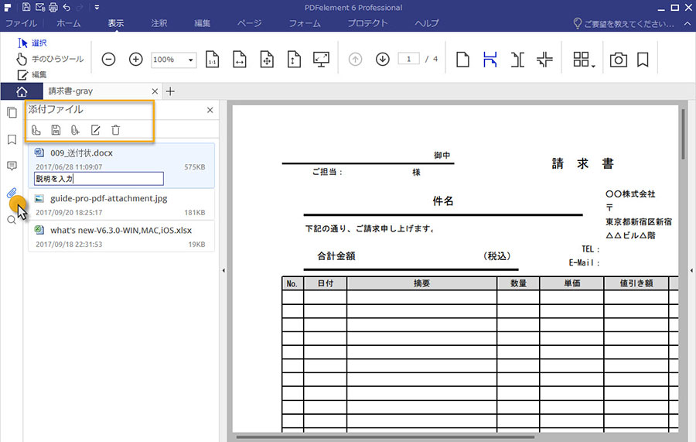Click the edit description icon

tap(95, 130)
